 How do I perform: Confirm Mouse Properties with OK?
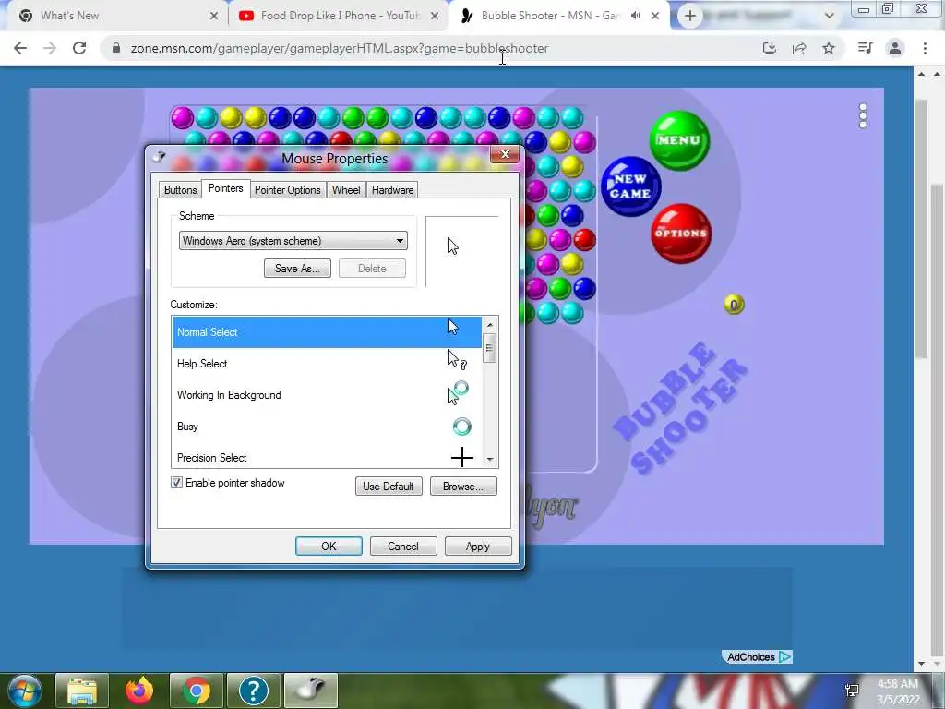(x=329, y=547)
